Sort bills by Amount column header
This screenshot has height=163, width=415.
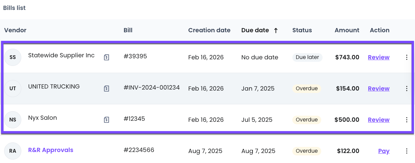coord(347,30)
